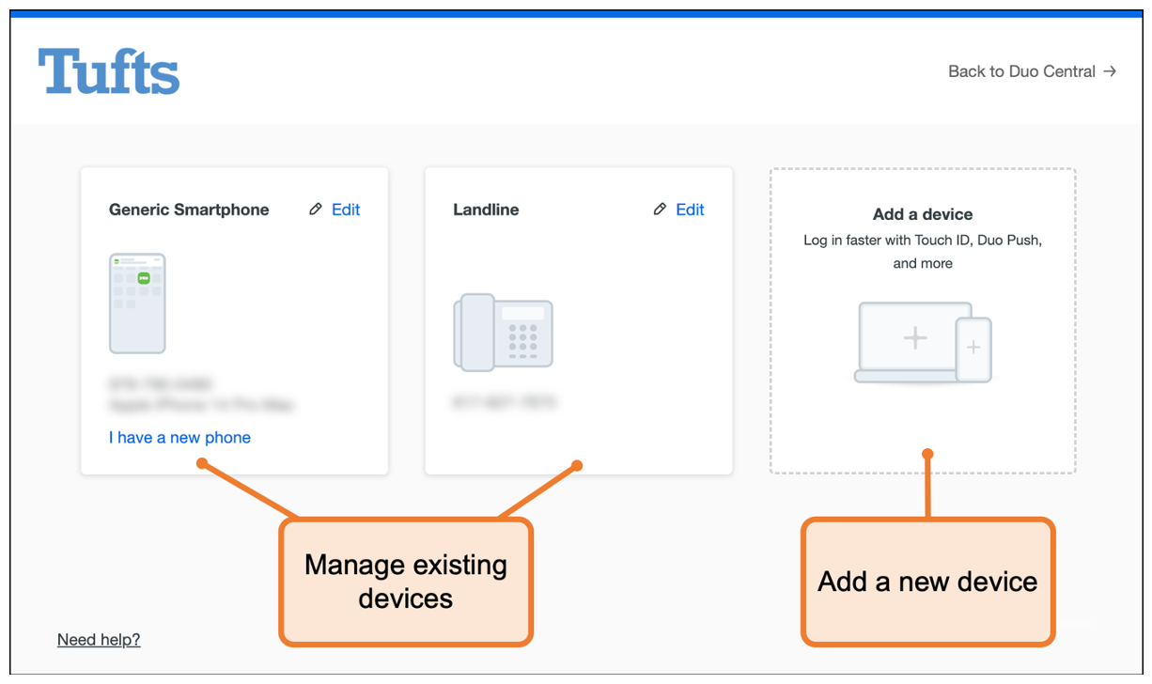Click the pencil icon on Generic Smartphone card
Image resolution: width=1152 pixels, height=684 pixels.
tap(316, 210)
